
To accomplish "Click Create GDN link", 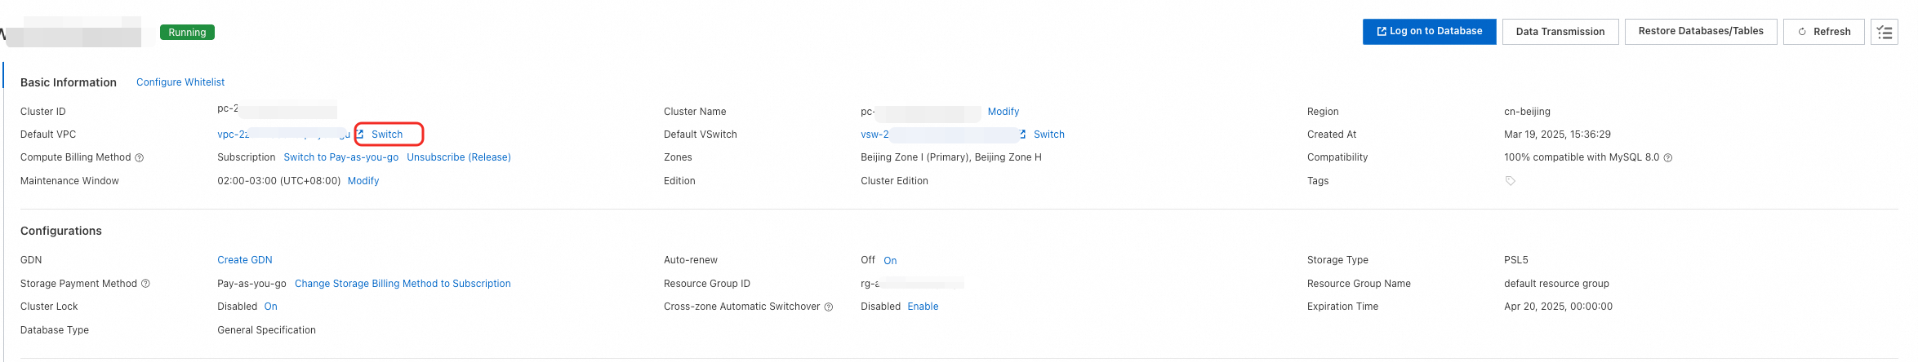I will (x=245, y=260).
